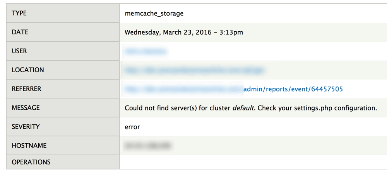Viewport: 387px width, 175px height.
Task: Select the memcache_storage type value
Action: pos(154,14)
